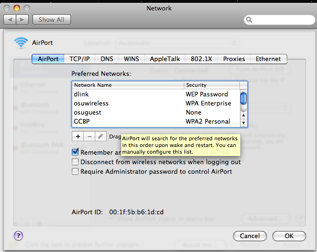The width and height of the screenshot is (317, 252).
Task: Select the dlink network row
Action: [x=156, y=94]
